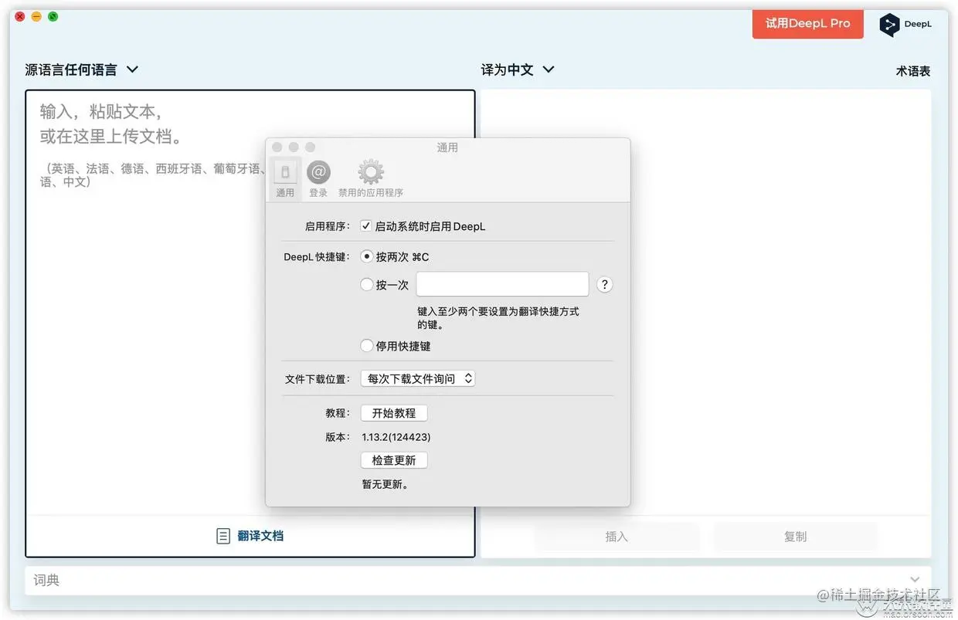
Task: Click the 试用DeepL Pro button
Action: tap(807, 23)
